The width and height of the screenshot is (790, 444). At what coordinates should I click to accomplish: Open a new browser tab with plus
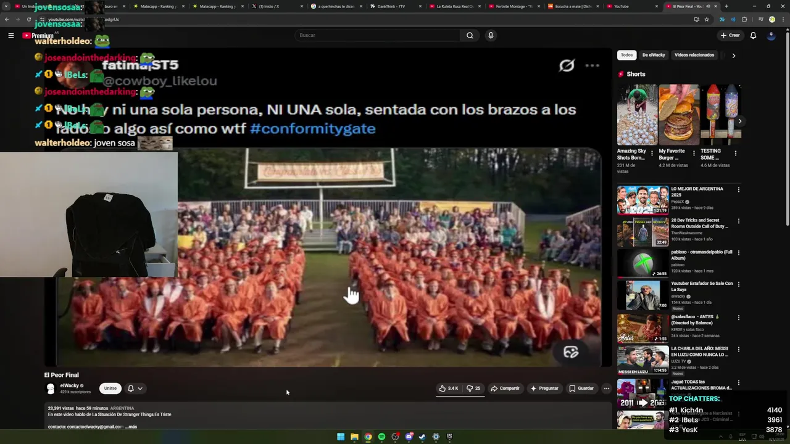click(x=726, y=6)
